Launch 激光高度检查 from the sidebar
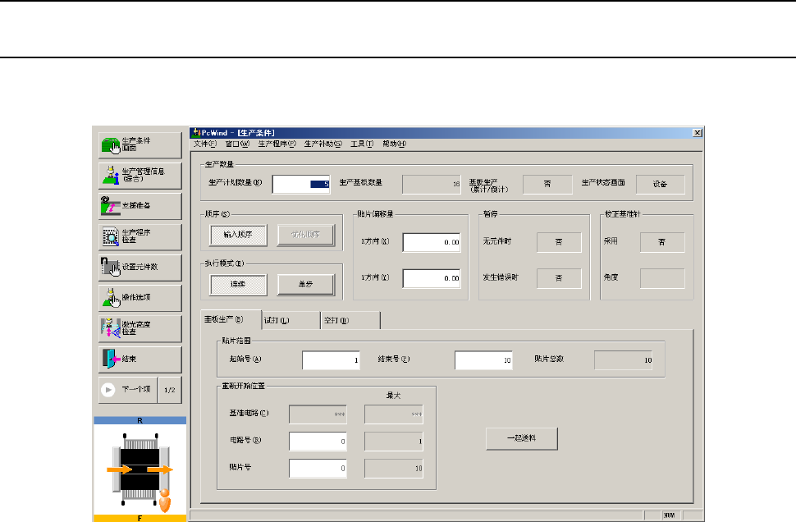The width and height of the screenshot is (796, 522). (140, 328)
